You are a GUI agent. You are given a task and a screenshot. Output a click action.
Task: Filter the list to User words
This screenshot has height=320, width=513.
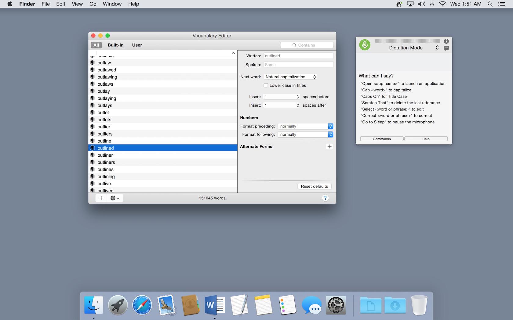pyautogui.click(x=137, y=45)
